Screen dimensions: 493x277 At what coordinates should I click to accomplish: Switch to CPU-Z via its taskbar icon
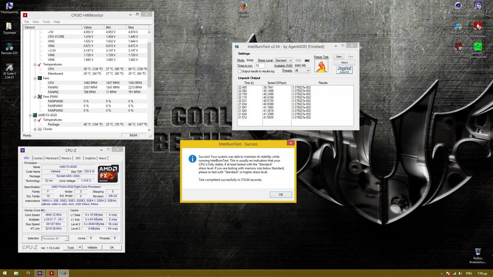pos(40,273)
